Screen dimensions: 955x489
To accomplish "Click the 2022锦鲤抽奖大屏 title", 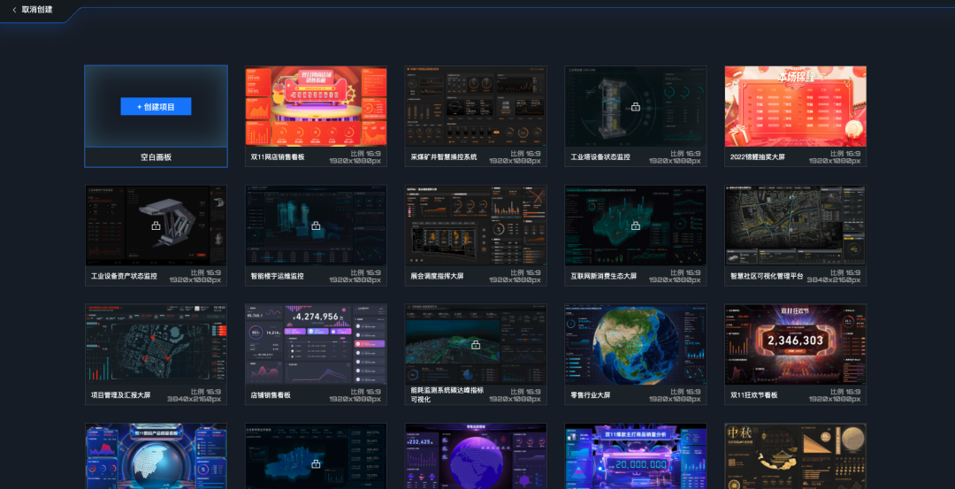I will tap(759, 157).
